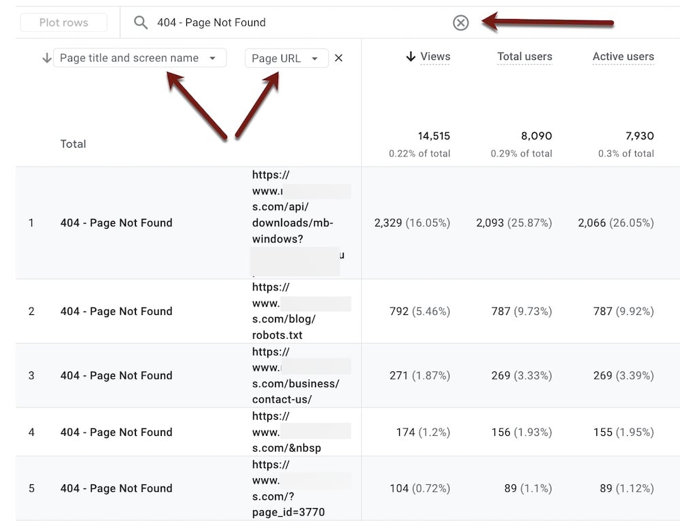The image size is (680, 521).
Task: Sort by the Views column header
Action: [435, 57]
